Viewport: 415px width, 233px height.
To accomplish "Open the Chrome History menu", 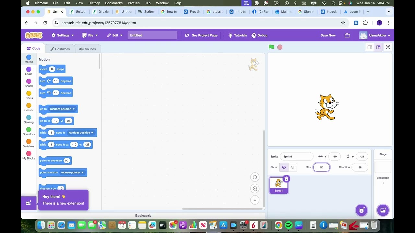I will click(94, 3).
